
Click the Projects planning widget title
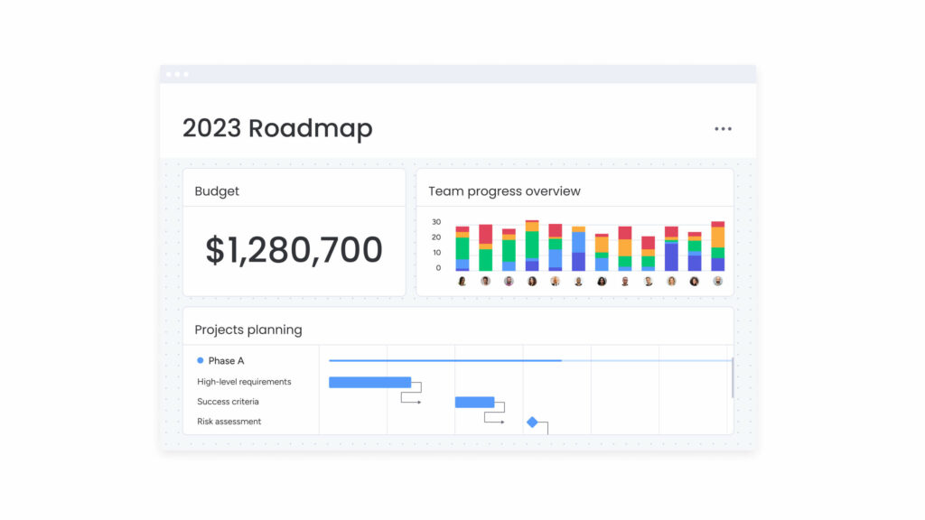pos(248,330)
